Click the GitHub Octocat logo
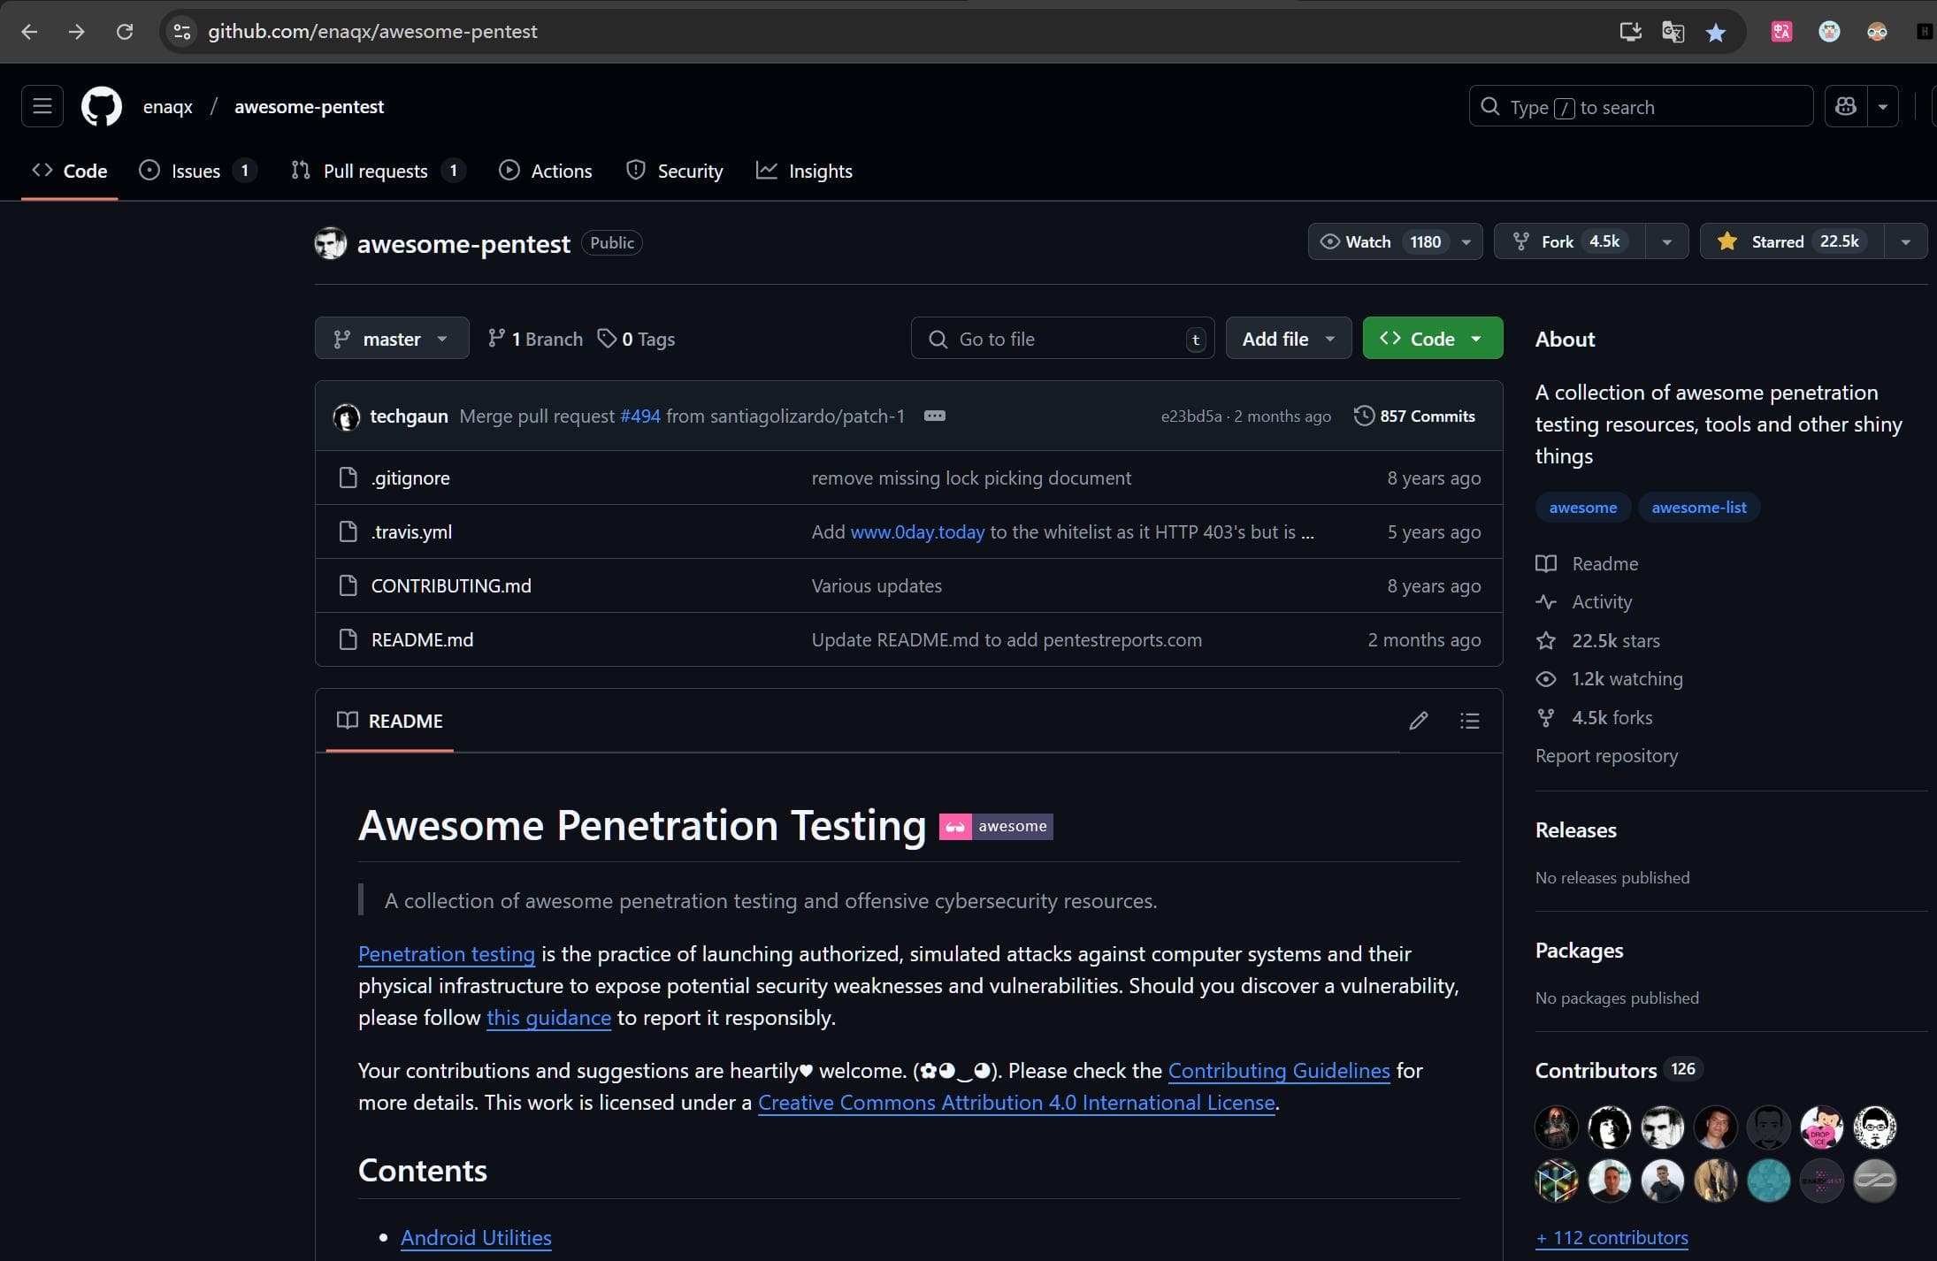Screen dimensions: 1937x1261 (102, 106)
